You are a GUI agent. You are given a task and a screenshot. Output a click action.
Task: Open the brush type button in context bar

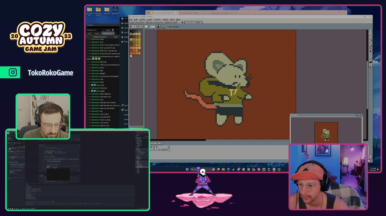tap(146, 27)
